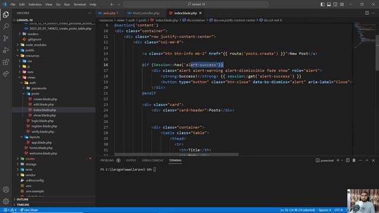
Task: Open the Manage gear icon
Action: [x=6, y=201]
